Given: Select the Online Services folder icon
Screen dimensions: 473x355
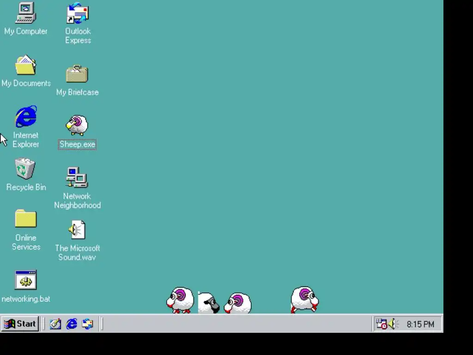Looking at the screenshot, I should (26, 218).
